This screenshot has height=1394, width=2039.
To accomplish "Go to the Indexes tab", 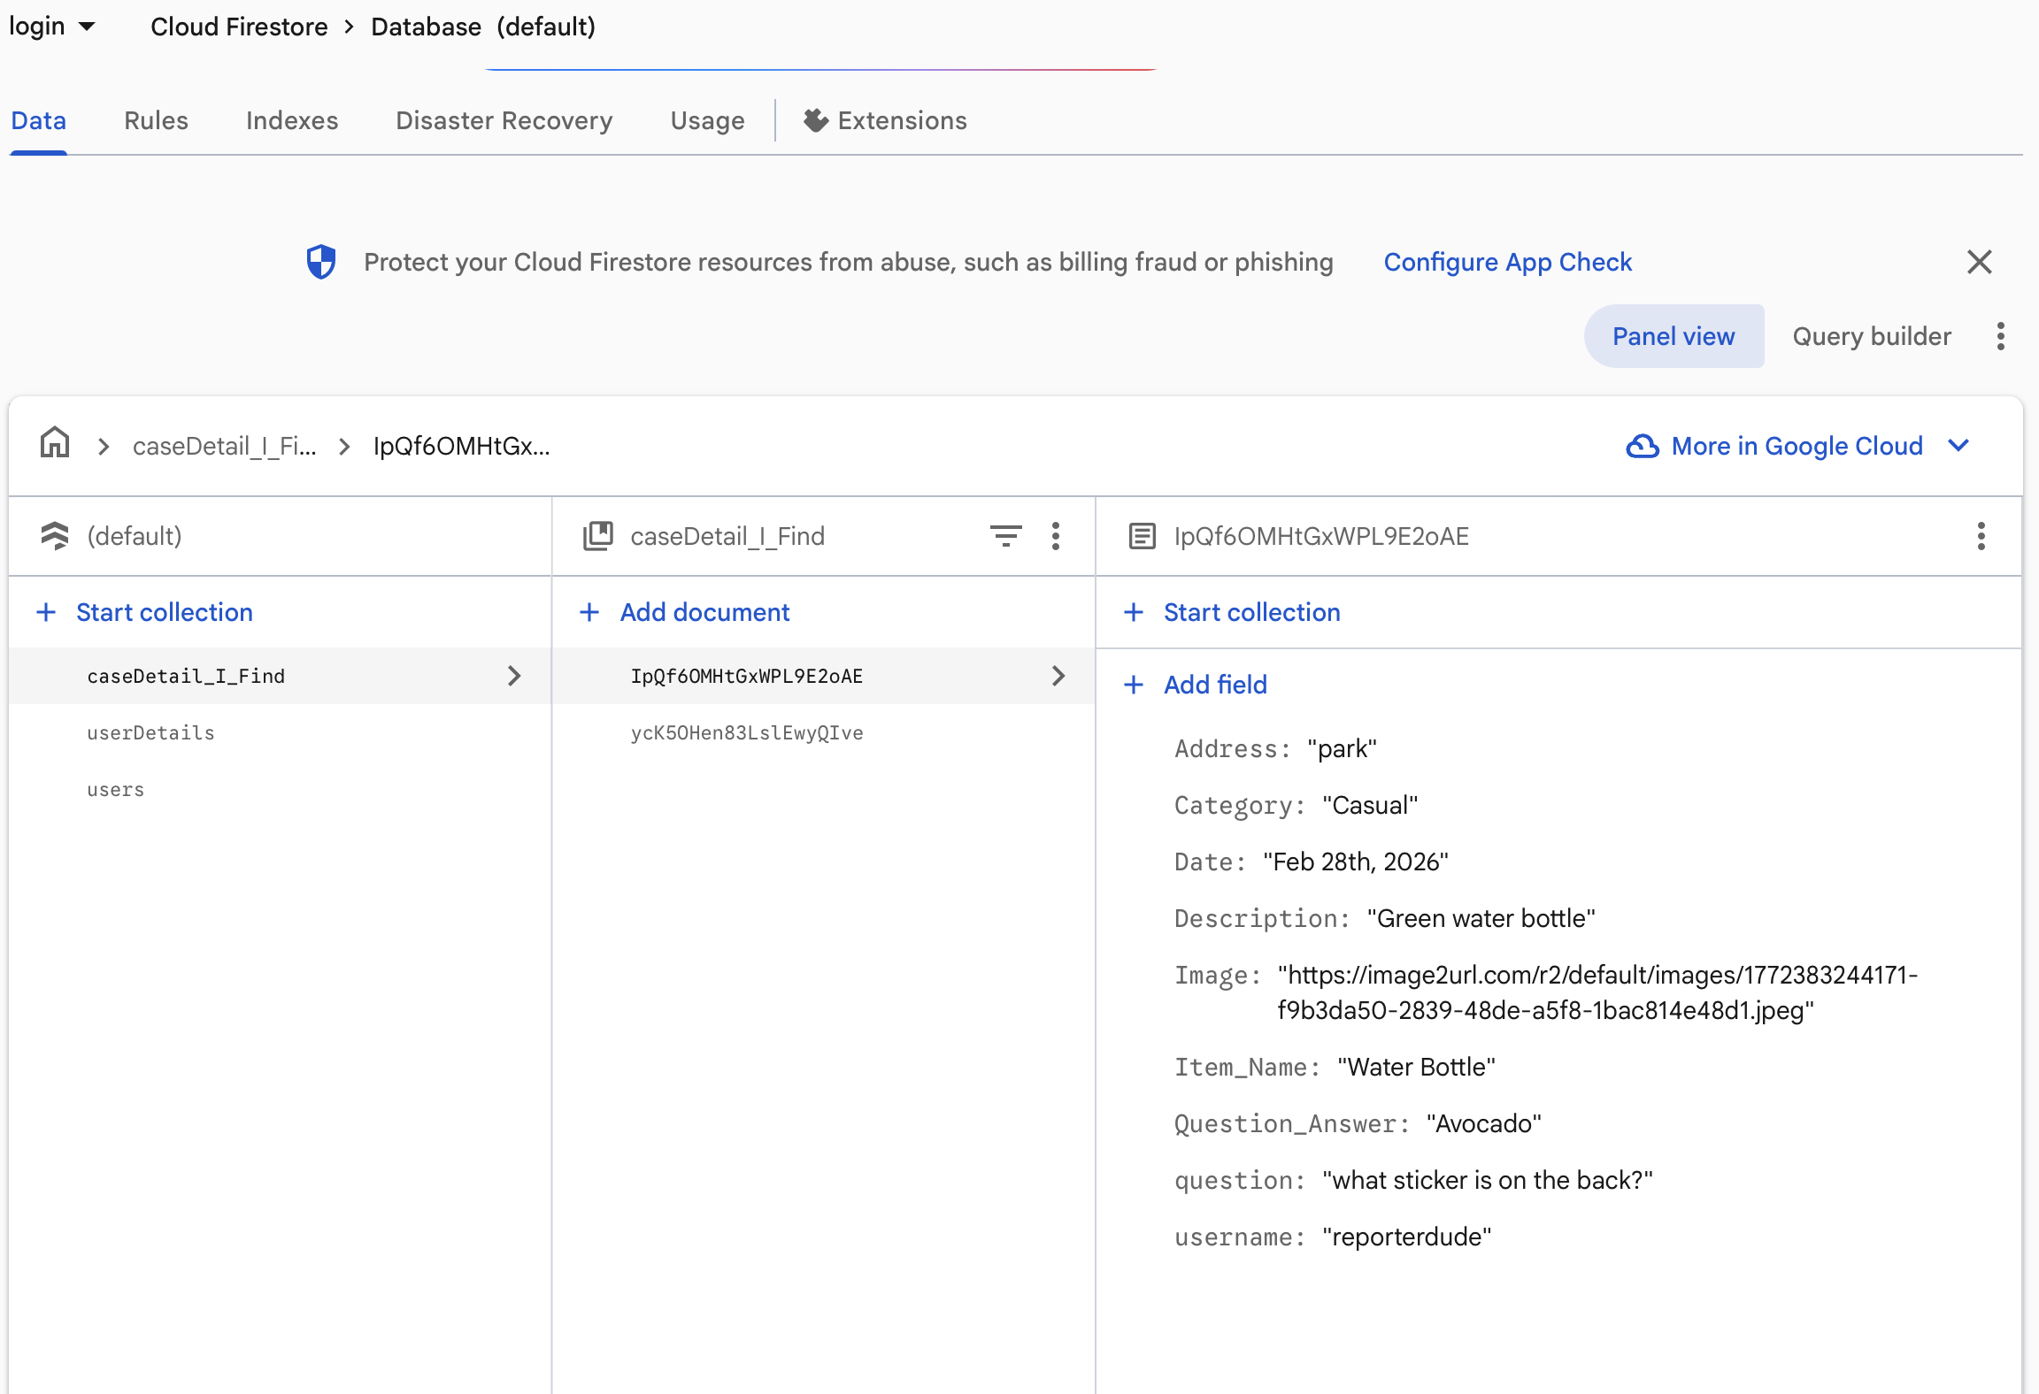I will tap(292, 120).
